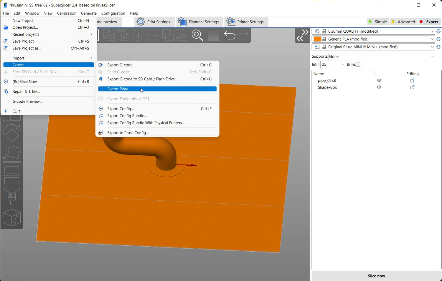Switch to Expert mode
This screenshot has width=442, height=281.
click(429, 22)
